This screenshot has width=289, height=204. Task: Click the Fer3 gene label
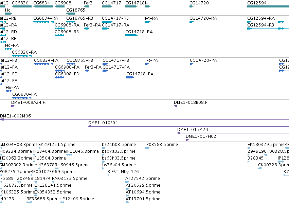coord(88,3)
